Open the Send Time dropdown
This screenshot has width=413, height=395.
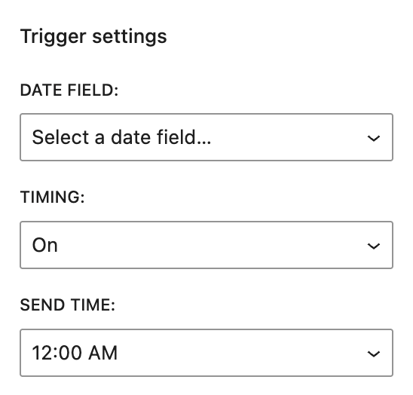point(206,353)
